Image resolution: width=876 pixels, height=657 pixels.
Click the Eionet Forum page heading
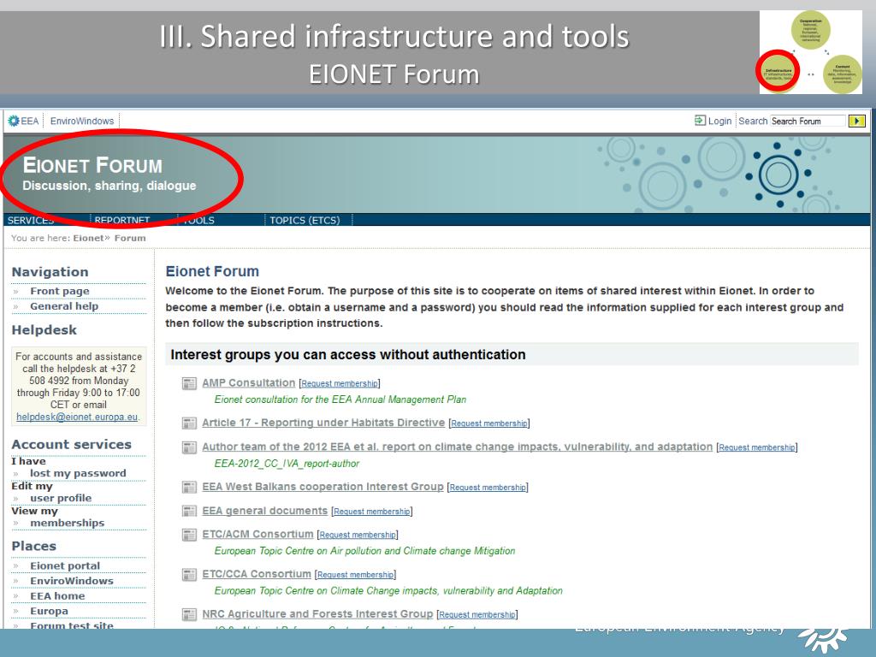click(212, 271)
